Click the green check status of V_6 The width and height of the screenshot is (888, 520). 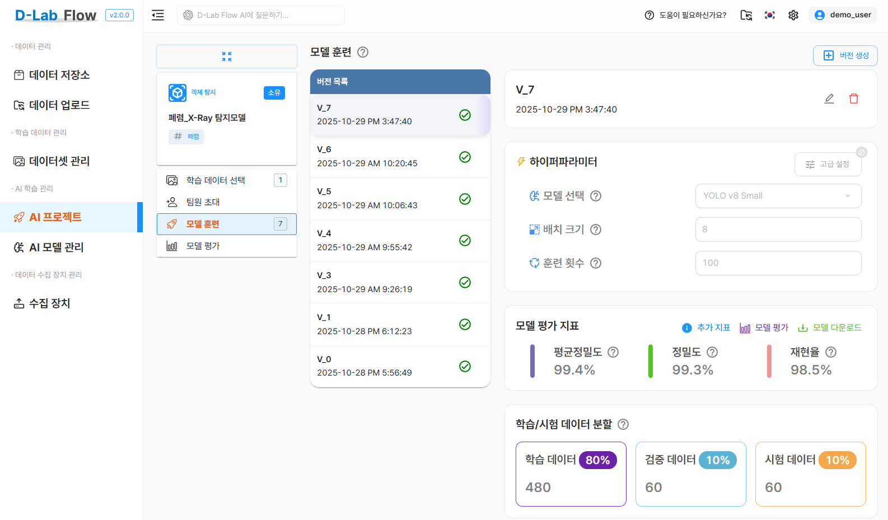(x=465, y=157)
